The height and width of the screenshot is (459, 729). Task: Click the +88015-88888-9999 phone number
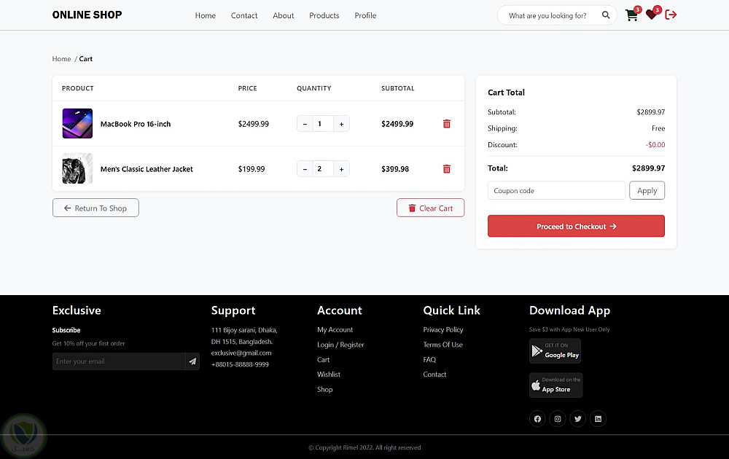(240, 365)
